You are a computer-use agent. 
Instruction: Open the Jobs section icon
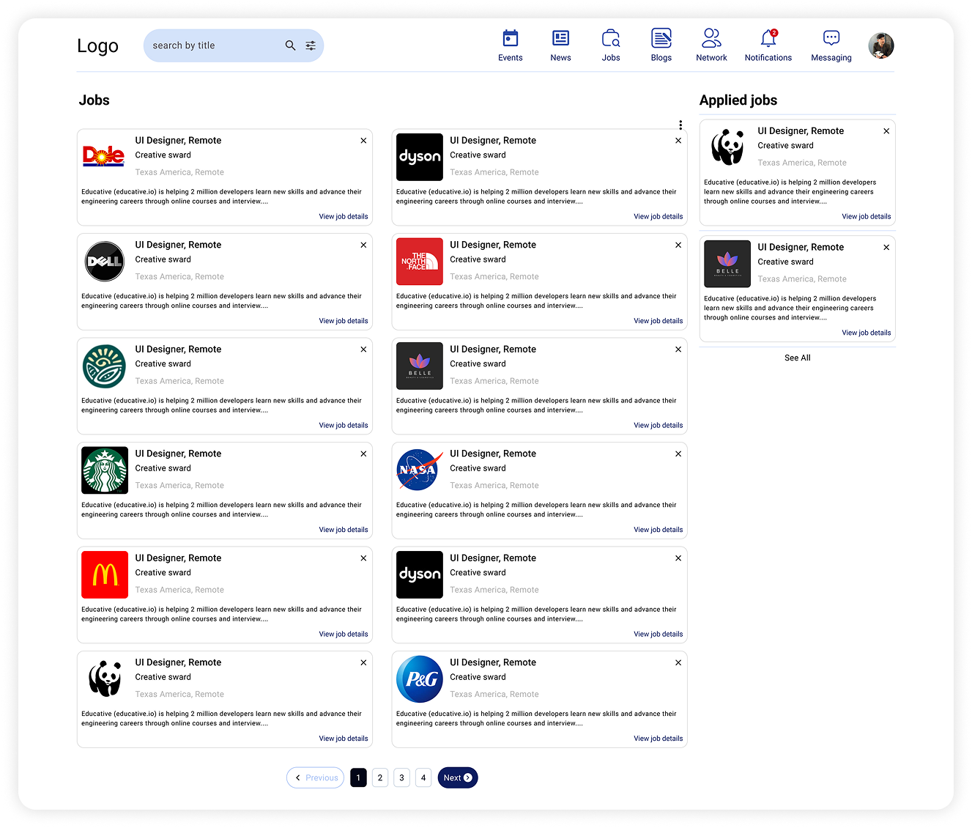[610, 45]
